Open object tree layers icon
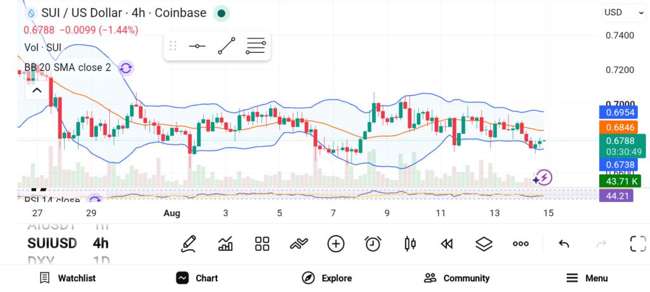Screen dimensions: 650x292 (484, 244)
